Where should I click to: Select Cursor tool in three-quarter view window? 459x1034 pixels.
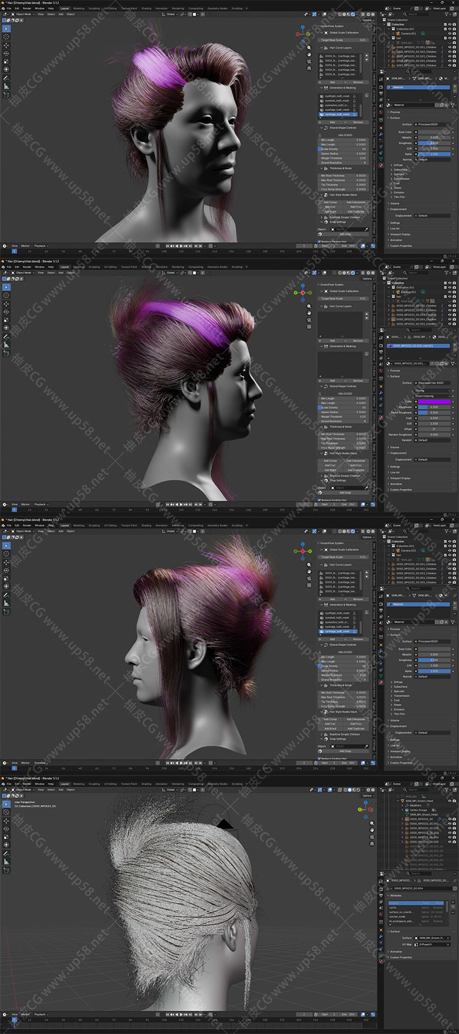(6, 37)
